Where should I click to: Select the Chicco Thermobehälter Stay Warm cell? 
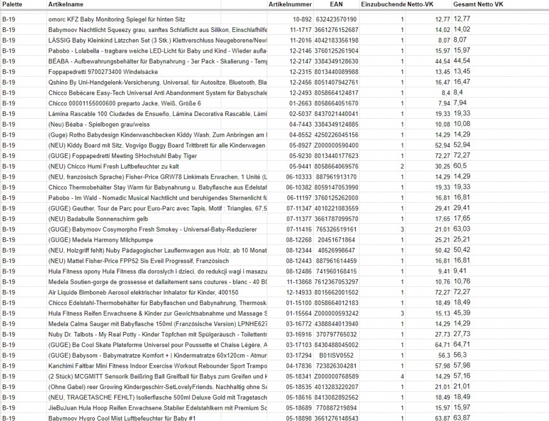157,187
